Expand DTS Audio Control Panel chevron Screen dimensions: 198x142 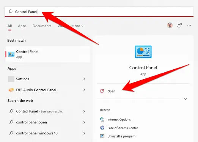pos(84,90)
